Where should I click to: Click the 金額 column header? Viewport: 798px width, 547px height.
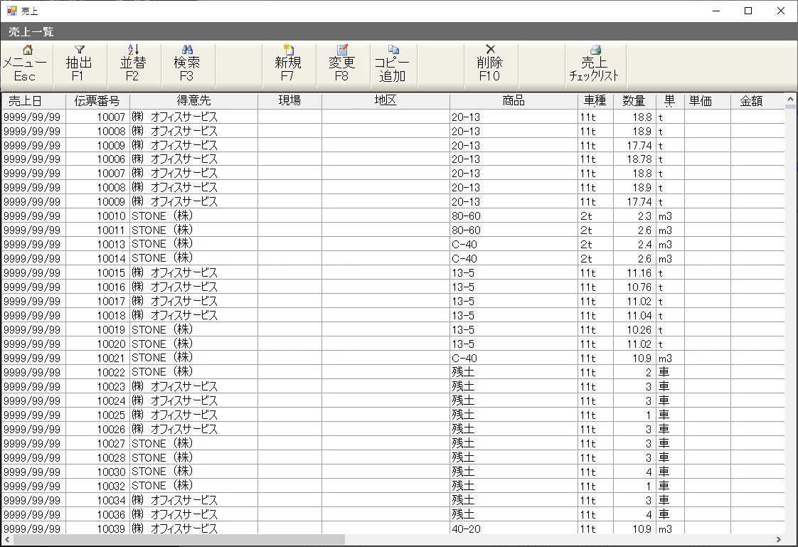point(751,101)
